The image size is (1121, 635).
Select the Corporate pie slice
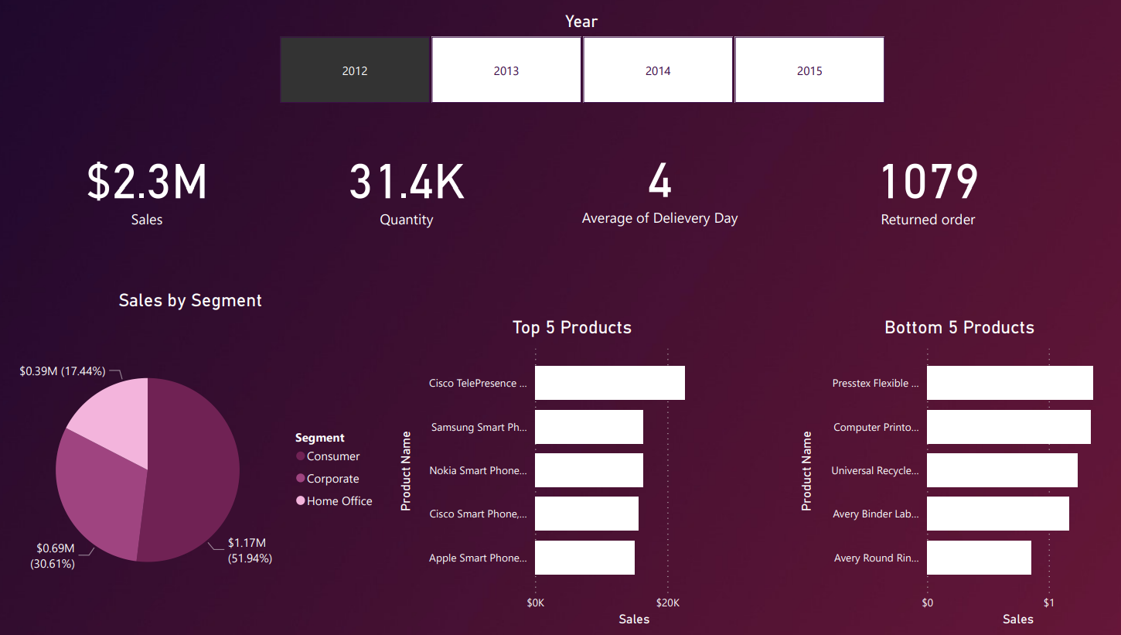(x=97, y=495)
